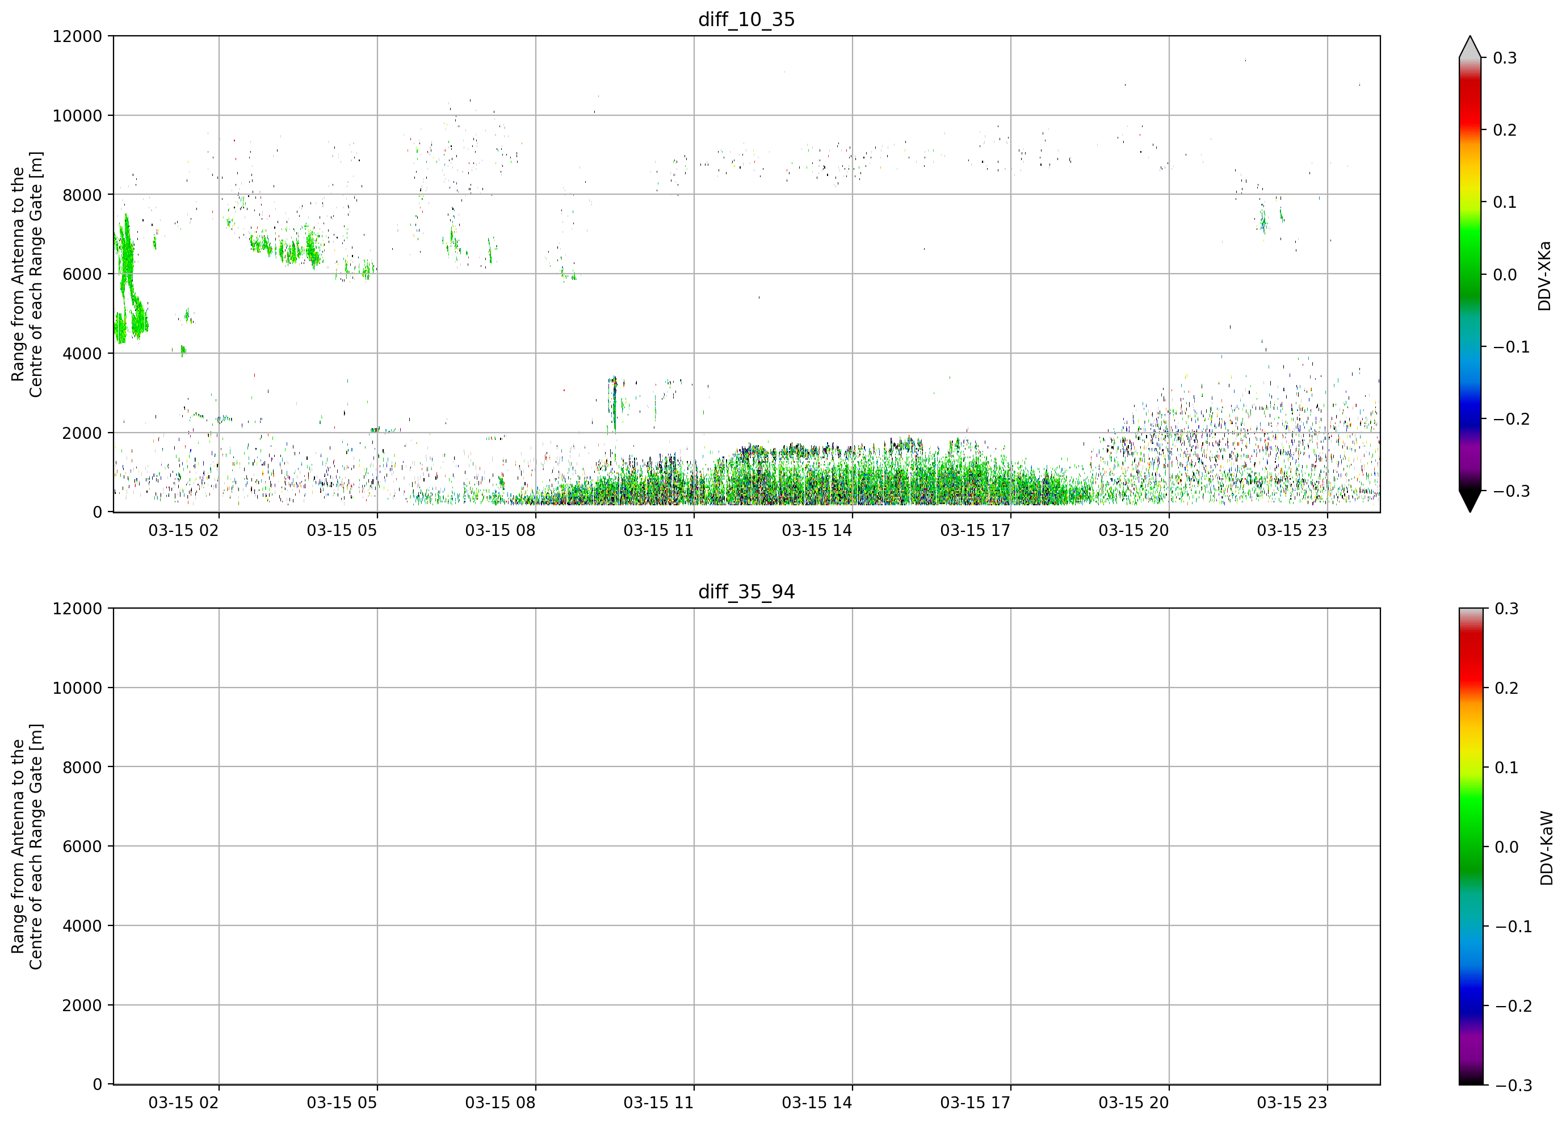Viewport: 1566px width, 1123px height.
Task: Click the 03-15 20 x-tick under bottom plot
Action: tap(1133, 1103)
